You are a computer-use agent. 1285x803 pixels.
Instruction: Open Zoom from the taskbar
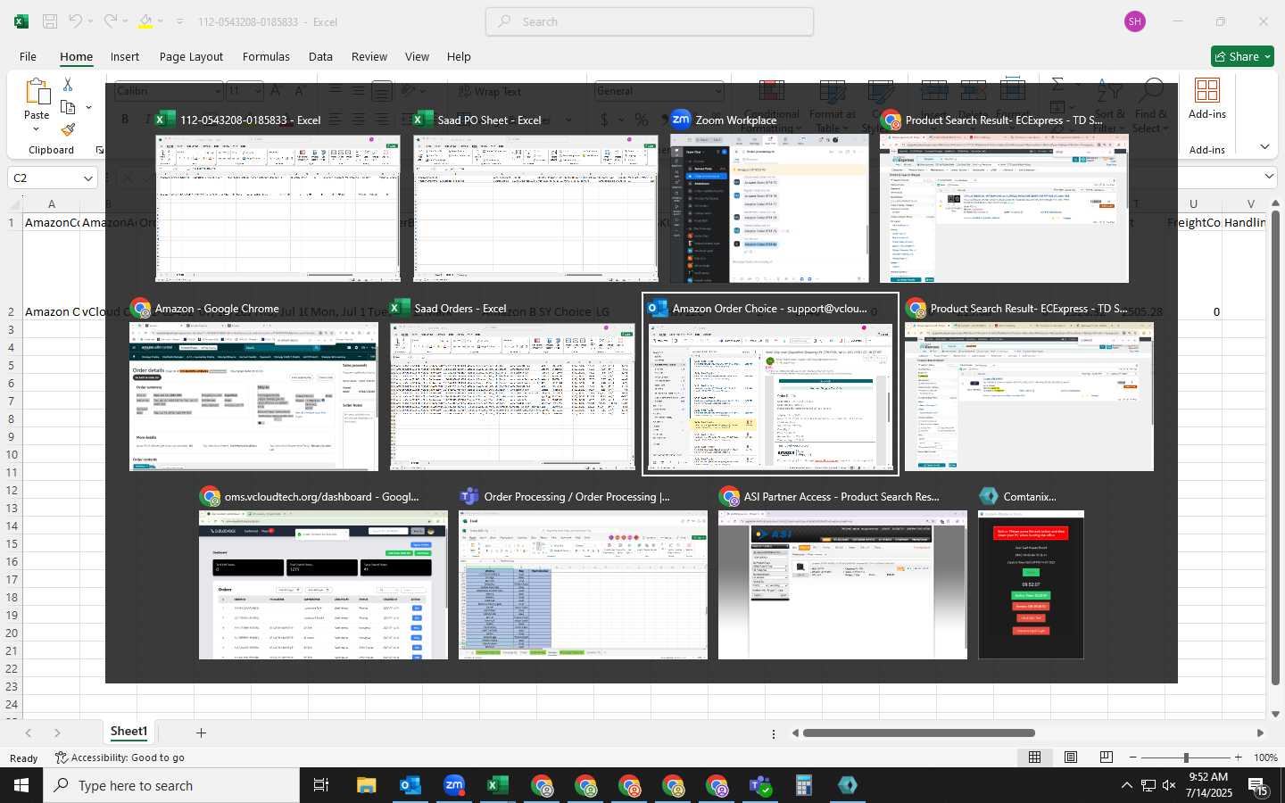tap(453, 785)
